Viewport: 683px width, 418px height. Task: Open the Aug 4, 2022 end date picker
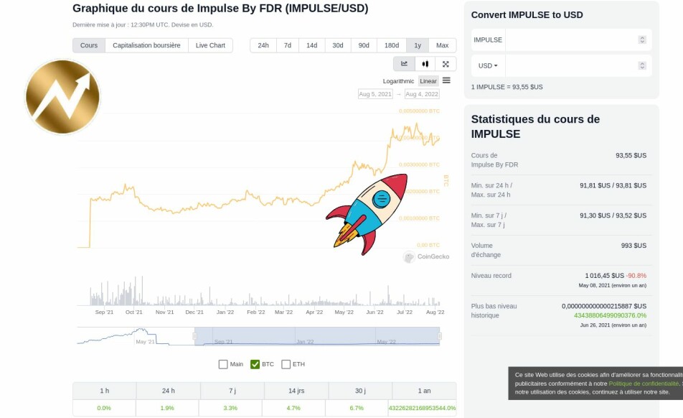[x=422, y=94]
